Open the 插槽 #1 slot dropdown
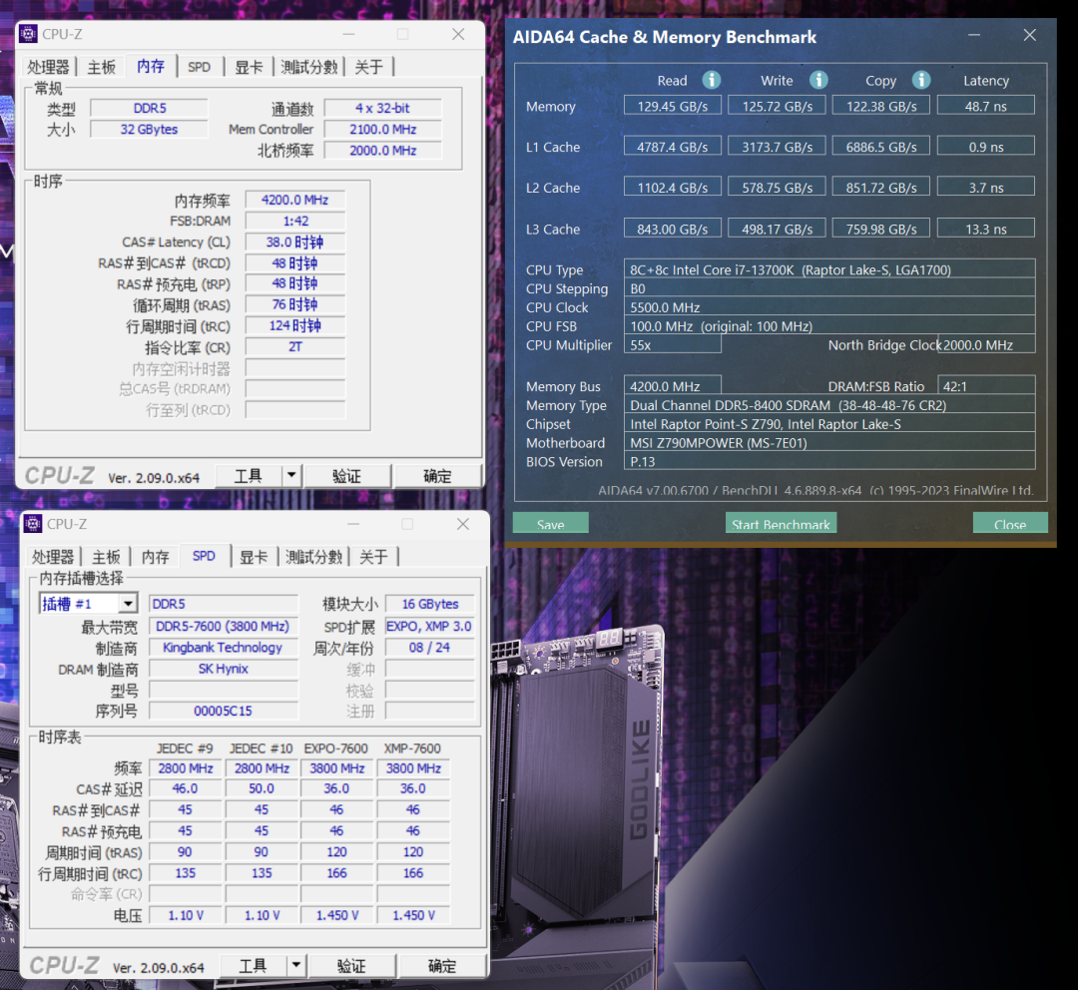Screen dimensions: 1078x990 point(128,604)
